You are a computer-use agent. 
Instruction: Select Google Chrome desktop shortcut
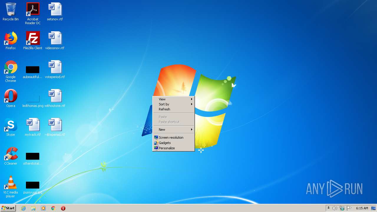pyautogui.click(x=11, y=71)
